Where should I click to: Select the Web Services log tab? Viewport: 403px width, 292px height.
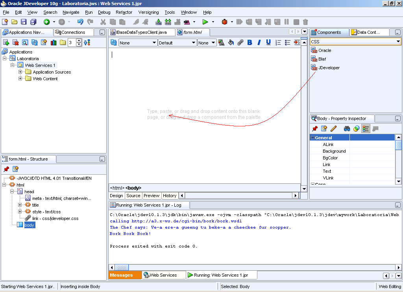pos(163,275)
